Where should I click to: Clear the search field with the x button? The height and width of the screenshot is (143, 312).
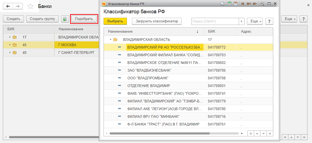tap(242, 21)
